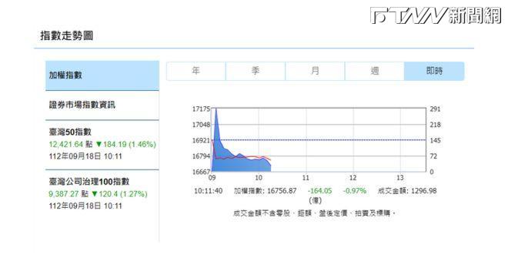
Task: Switch to the 季 (quarter) tab
Action: (x=256, y=71)
